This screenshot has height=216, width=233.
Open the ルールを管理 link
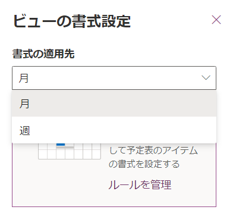pos(140,184)
